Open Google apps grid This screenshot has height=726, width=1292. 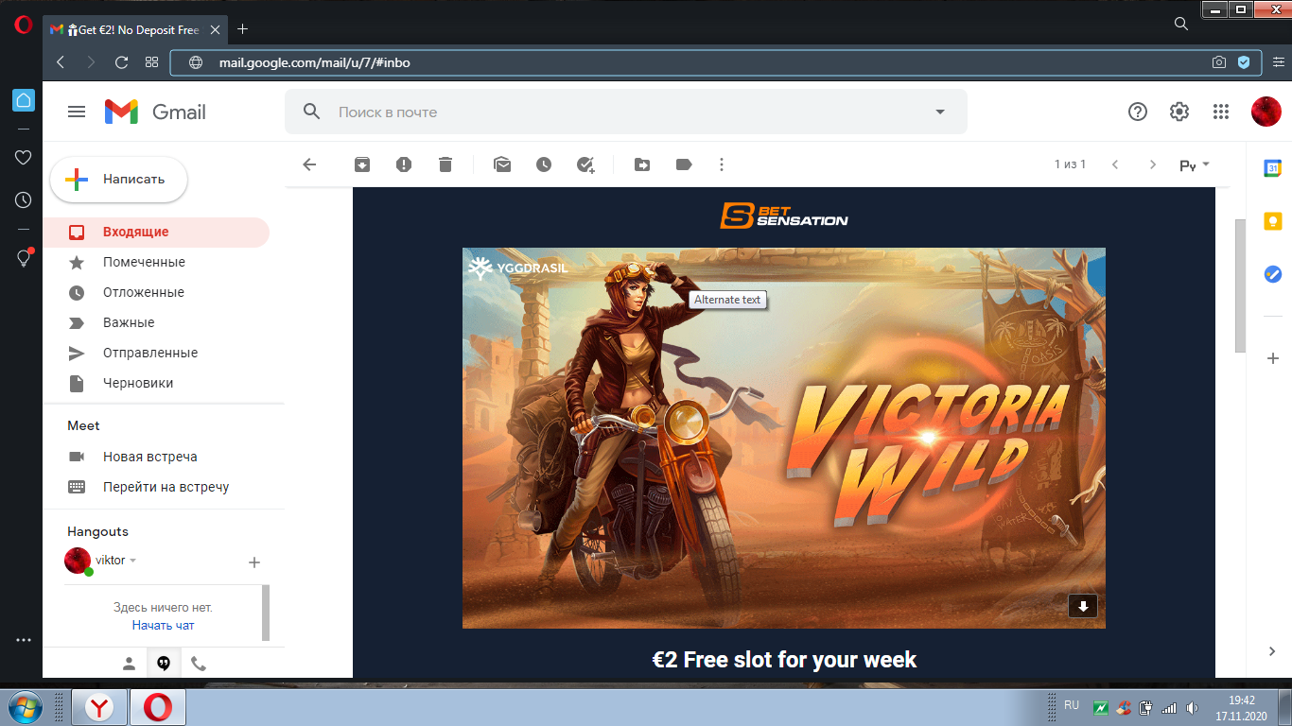point(1221,112)
